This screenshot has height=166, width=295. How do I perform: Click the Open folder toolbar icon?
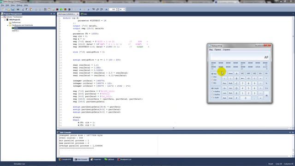(x=9, y=9)
